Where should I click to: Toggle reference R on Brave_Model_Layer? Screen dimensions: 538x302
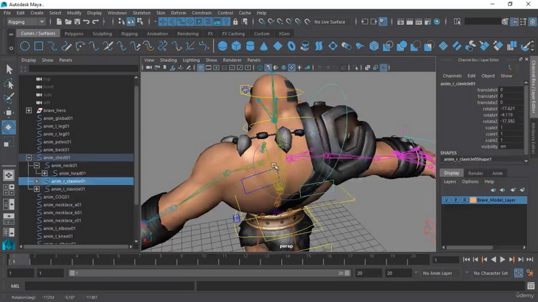tap(465, 200)
